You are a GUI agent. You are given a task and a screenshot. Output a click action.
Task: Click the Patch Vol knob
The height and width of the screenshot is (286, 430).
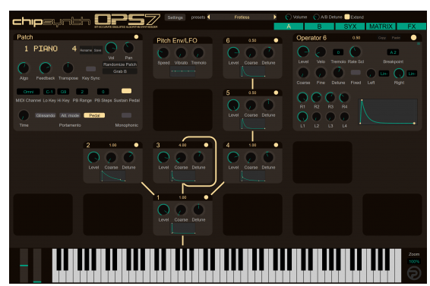click(x=111, y=48)
